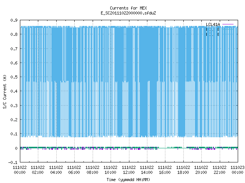Click the 0.3 y-axis tick label
The image size is (245, 183).
click(x=14, y=106)
